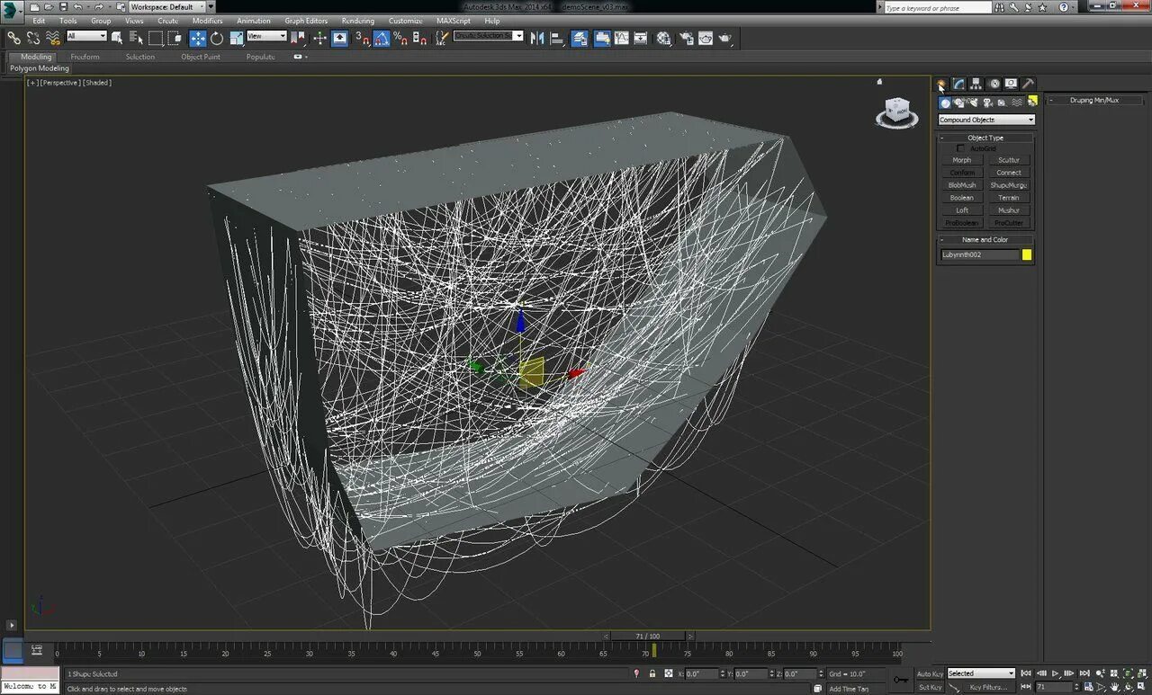Open the Modify command panel tab

(x=958, y=84)
